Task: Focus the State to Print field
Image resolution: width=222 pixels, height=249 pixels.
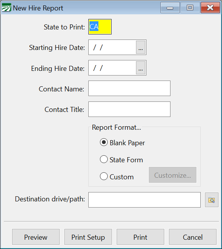Action: tap(100, 27)
